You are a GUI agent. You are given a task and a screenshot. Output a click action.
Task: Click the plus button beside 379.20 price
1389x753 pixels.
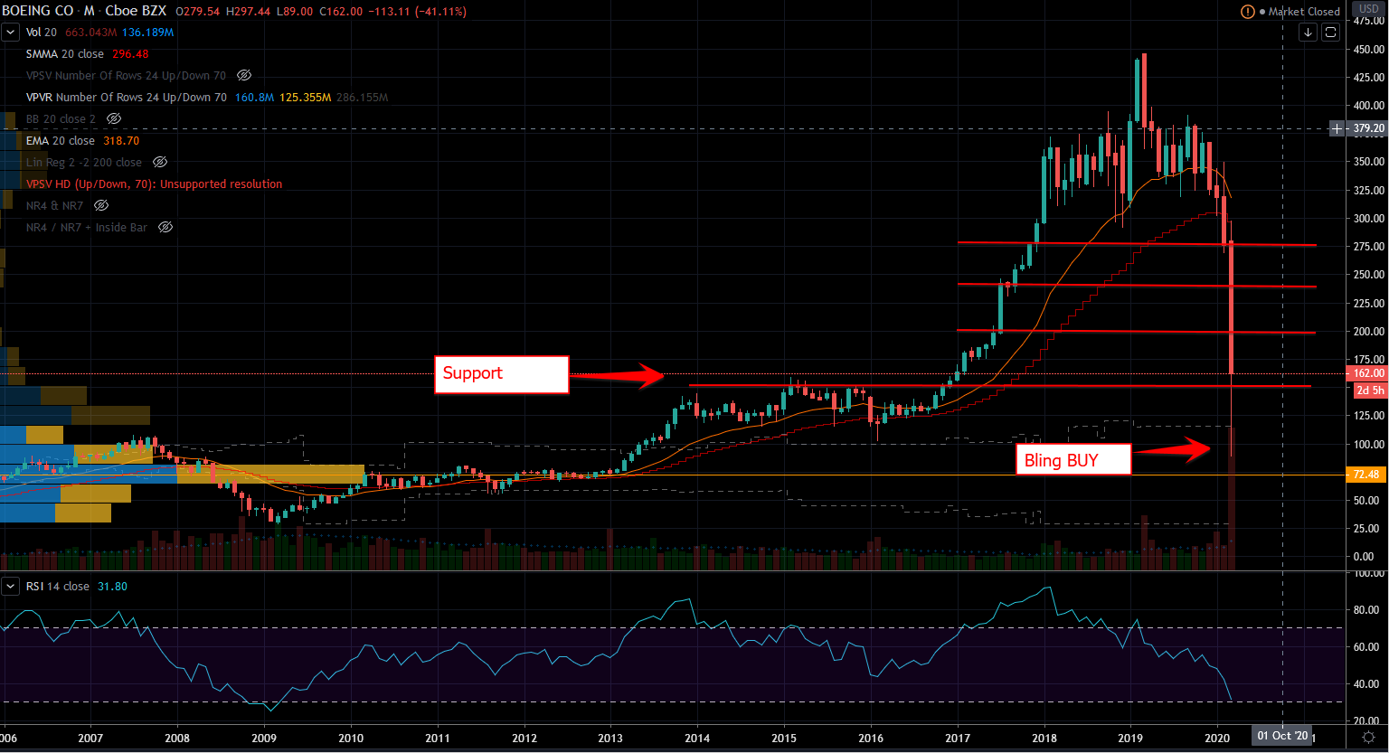point(1337,128)
